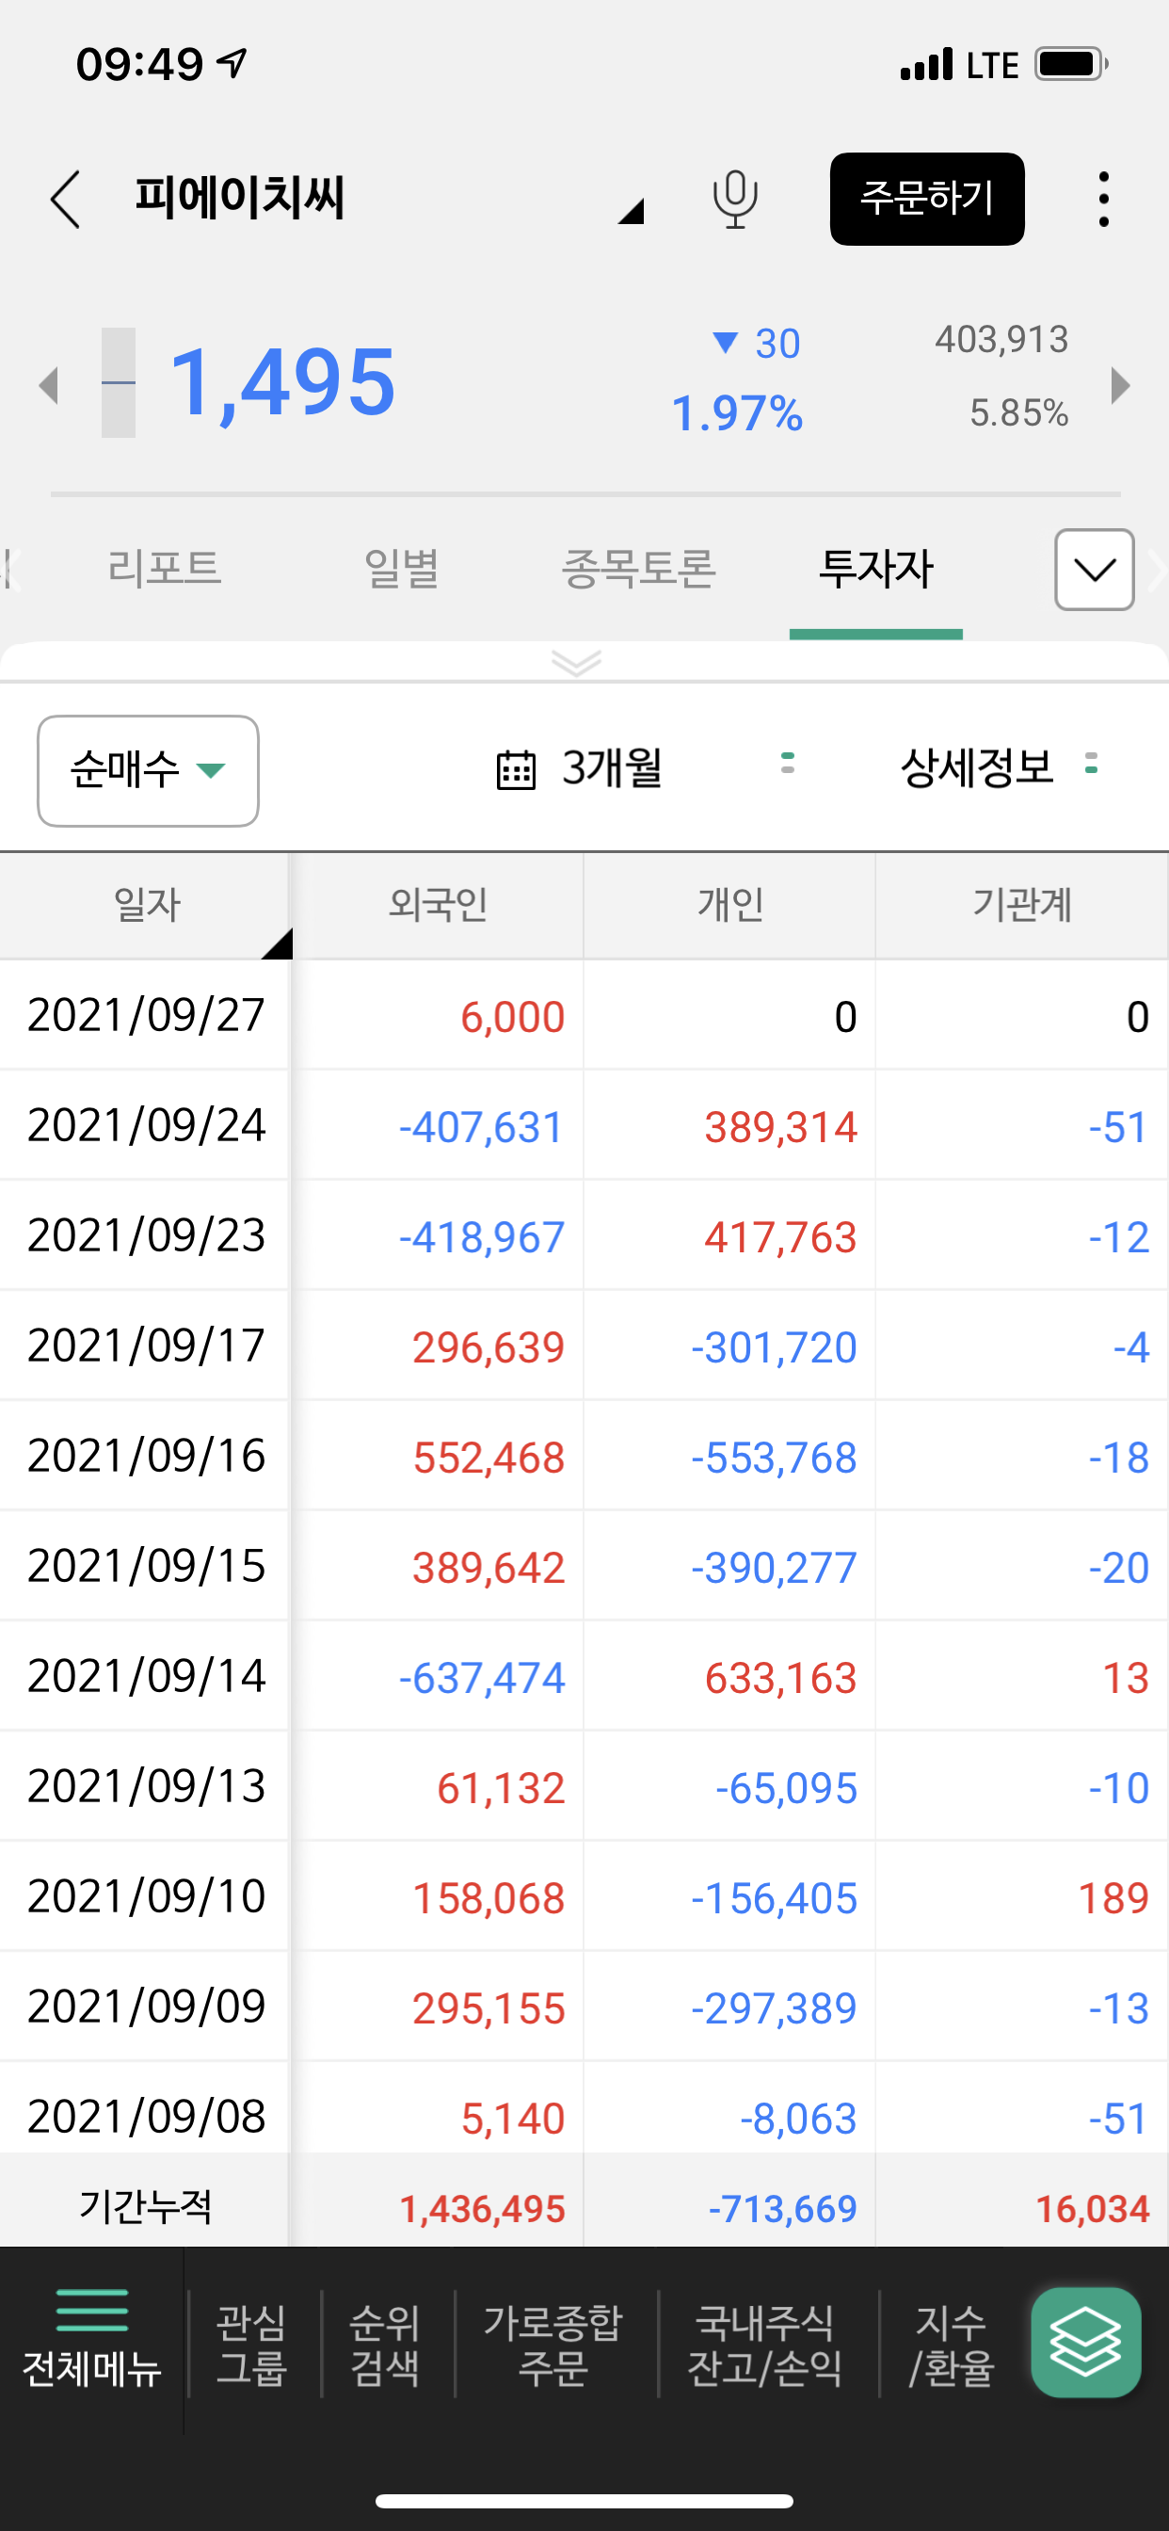Tap institution value 189

coord(1113,1897)
